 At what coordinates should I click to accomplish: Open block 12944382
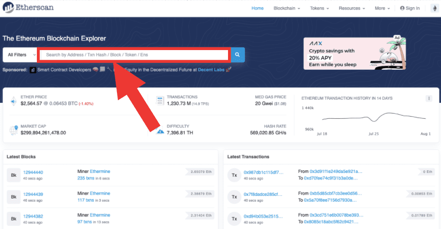tap(33, 216)
